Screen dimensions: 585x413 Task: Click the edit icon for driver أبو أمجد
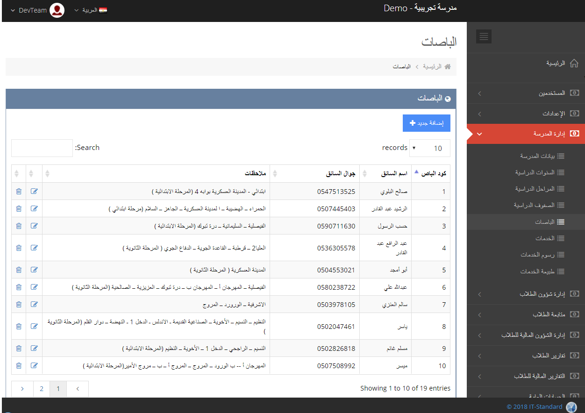[x=34, y=270]
